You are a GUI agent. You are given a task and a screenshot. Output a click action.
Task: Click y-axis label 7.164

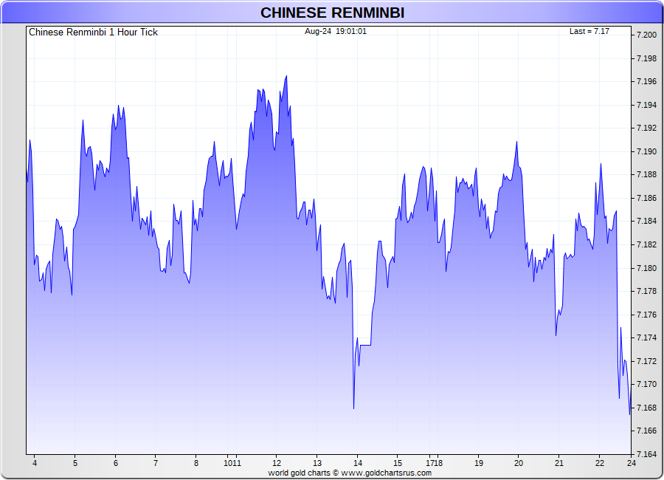click(x=646, y=455)
